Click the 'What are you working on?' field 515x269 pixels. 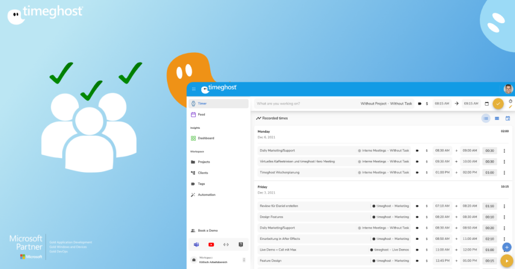(302, 104)
